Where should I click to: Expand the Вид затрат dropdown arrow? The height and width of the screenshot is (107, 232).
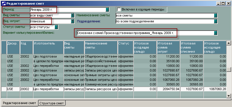[x=72, y=21]
